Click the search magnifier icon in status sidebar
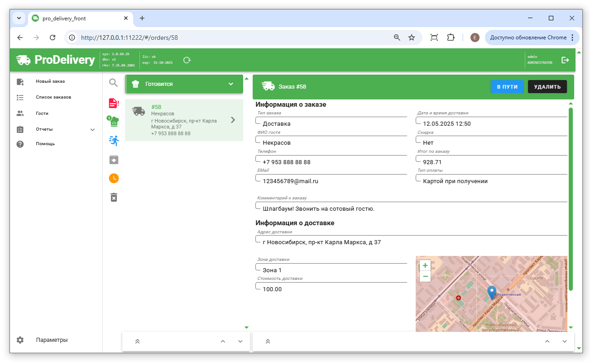This screenshot has height=364, width=590. point(114,82)
